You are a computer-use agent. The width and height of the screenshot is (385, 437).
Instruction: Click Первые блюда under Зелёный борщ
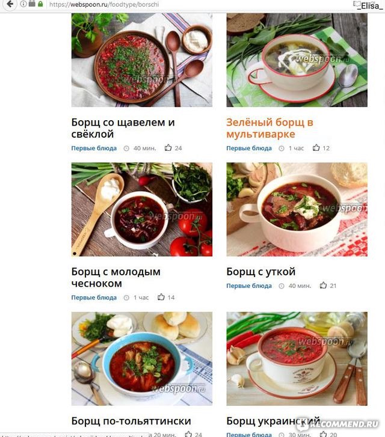249,148
